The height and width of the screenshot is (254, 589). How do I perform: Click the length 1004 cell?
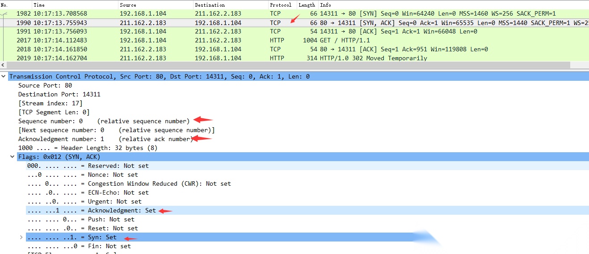(x=310, y=40)
